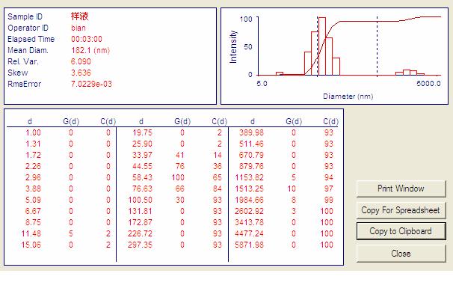Select the RmsError value 7.0229e-03
The image size is (453, 300).
click(91, 84)
